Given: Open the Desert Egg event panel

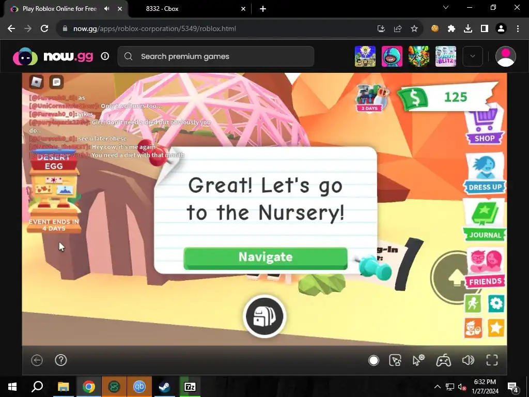Looking at the screenshot, I should click(x=54, y=192).
